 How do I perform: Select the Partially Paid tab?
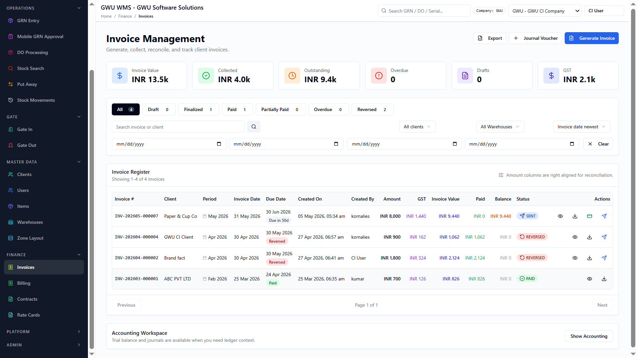(x=281, y=109)
